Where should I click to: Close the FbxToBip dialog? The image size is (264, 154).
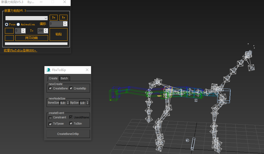tap(87, 70)
